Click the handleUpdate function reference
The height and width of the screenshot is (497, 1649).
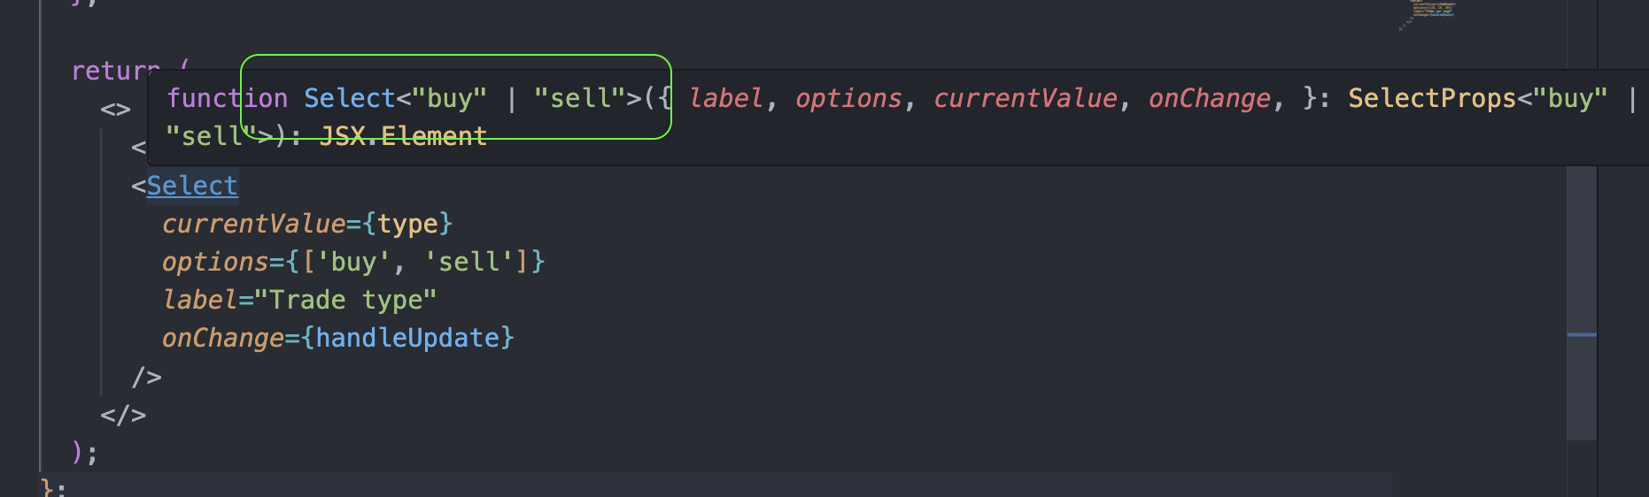[x=407, y=338]
